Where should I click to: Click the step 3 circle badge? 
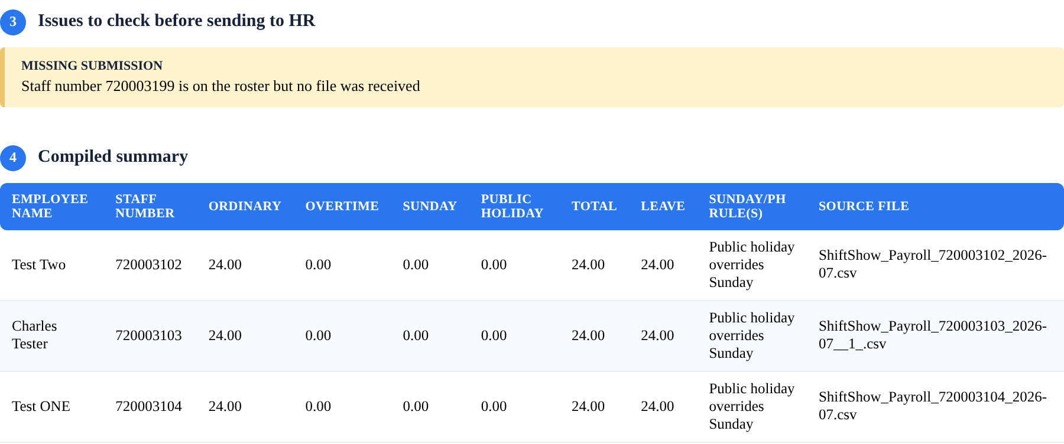[x=13, y=22]
